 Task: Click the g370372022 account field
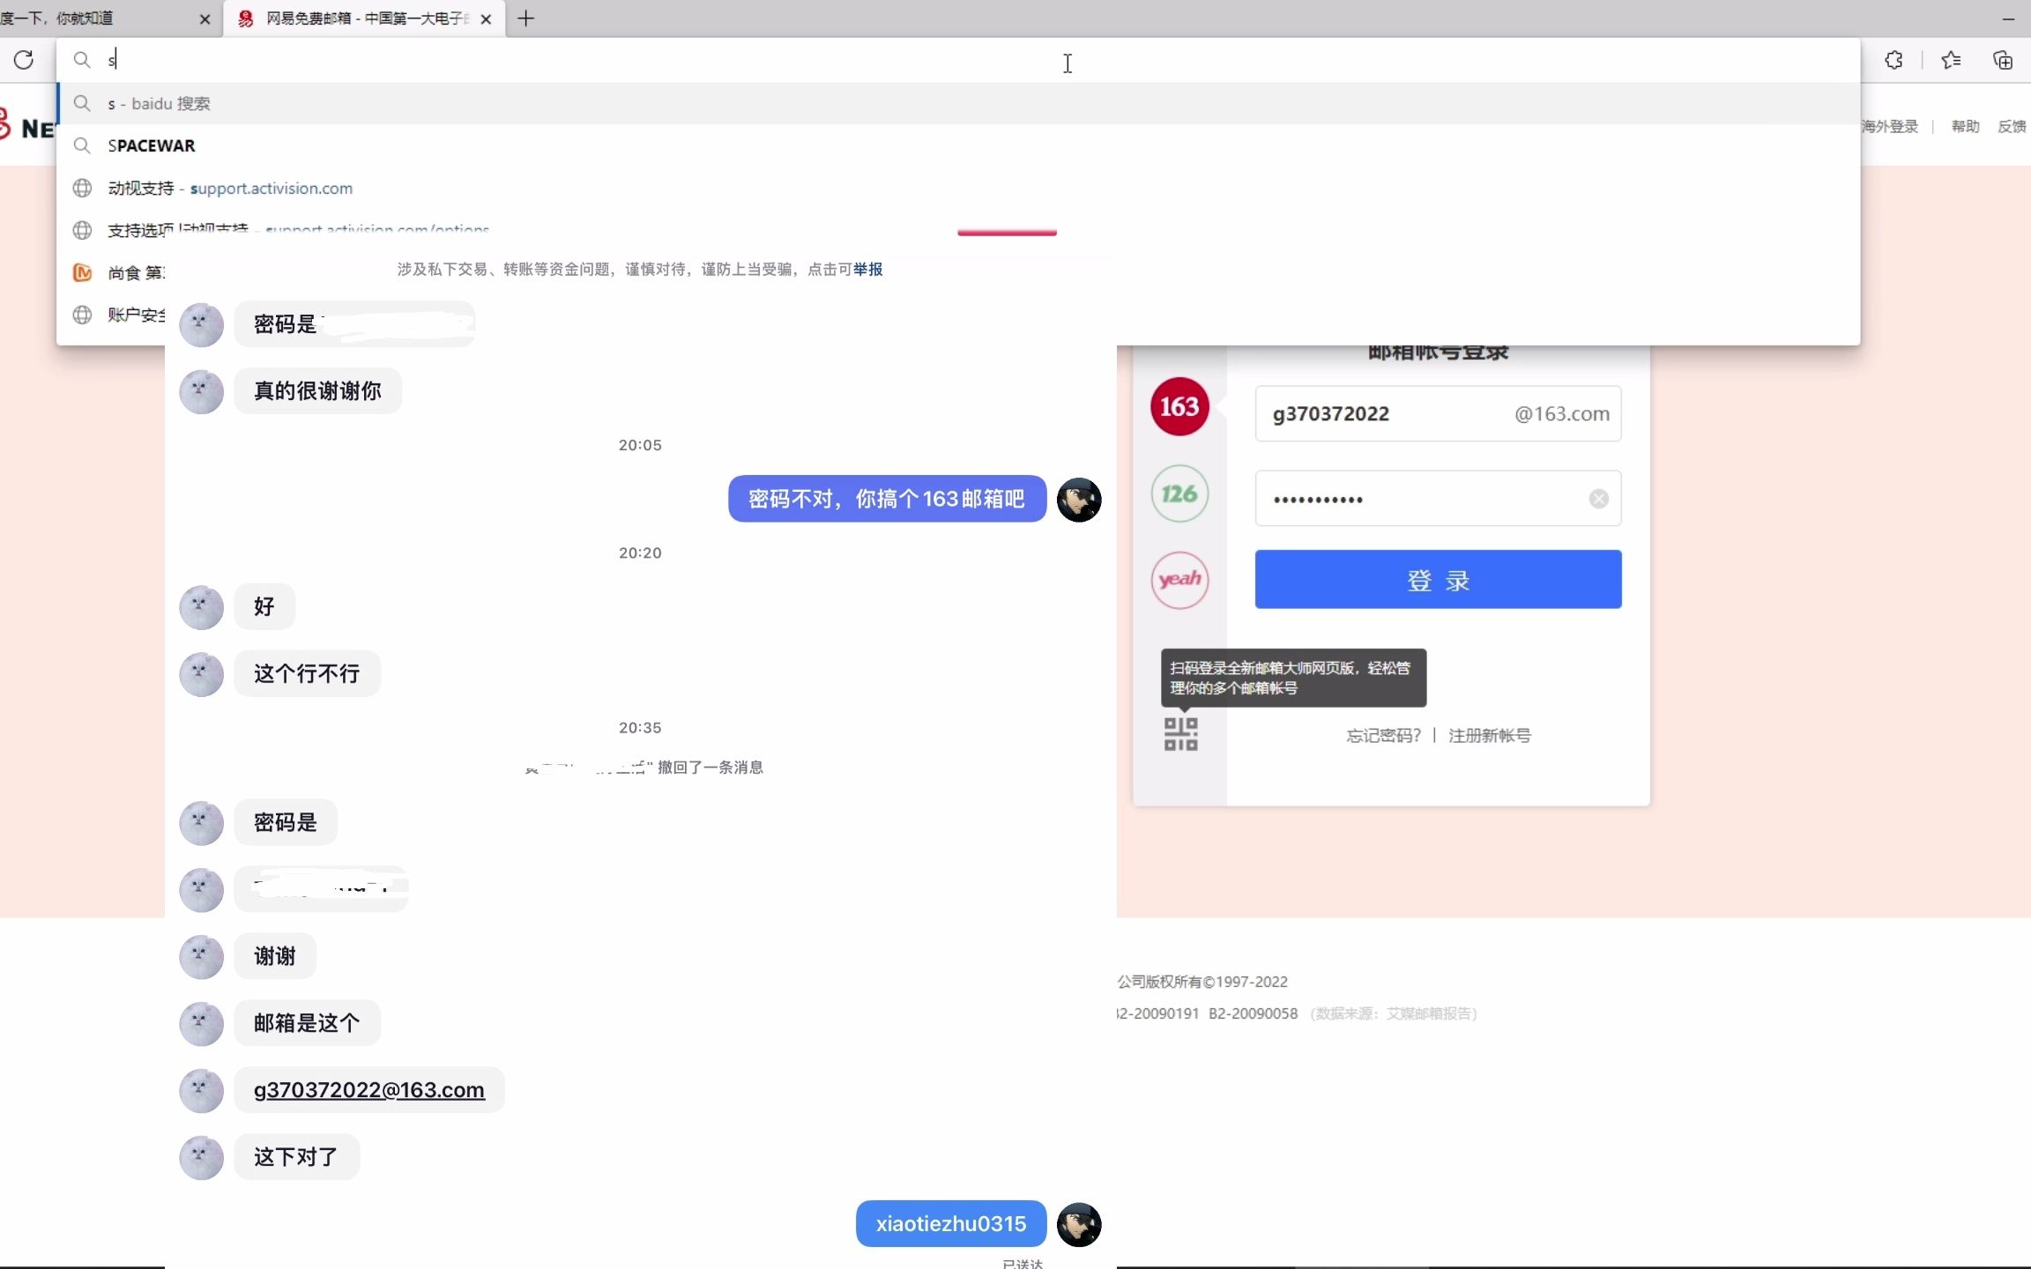point(1438,413)
